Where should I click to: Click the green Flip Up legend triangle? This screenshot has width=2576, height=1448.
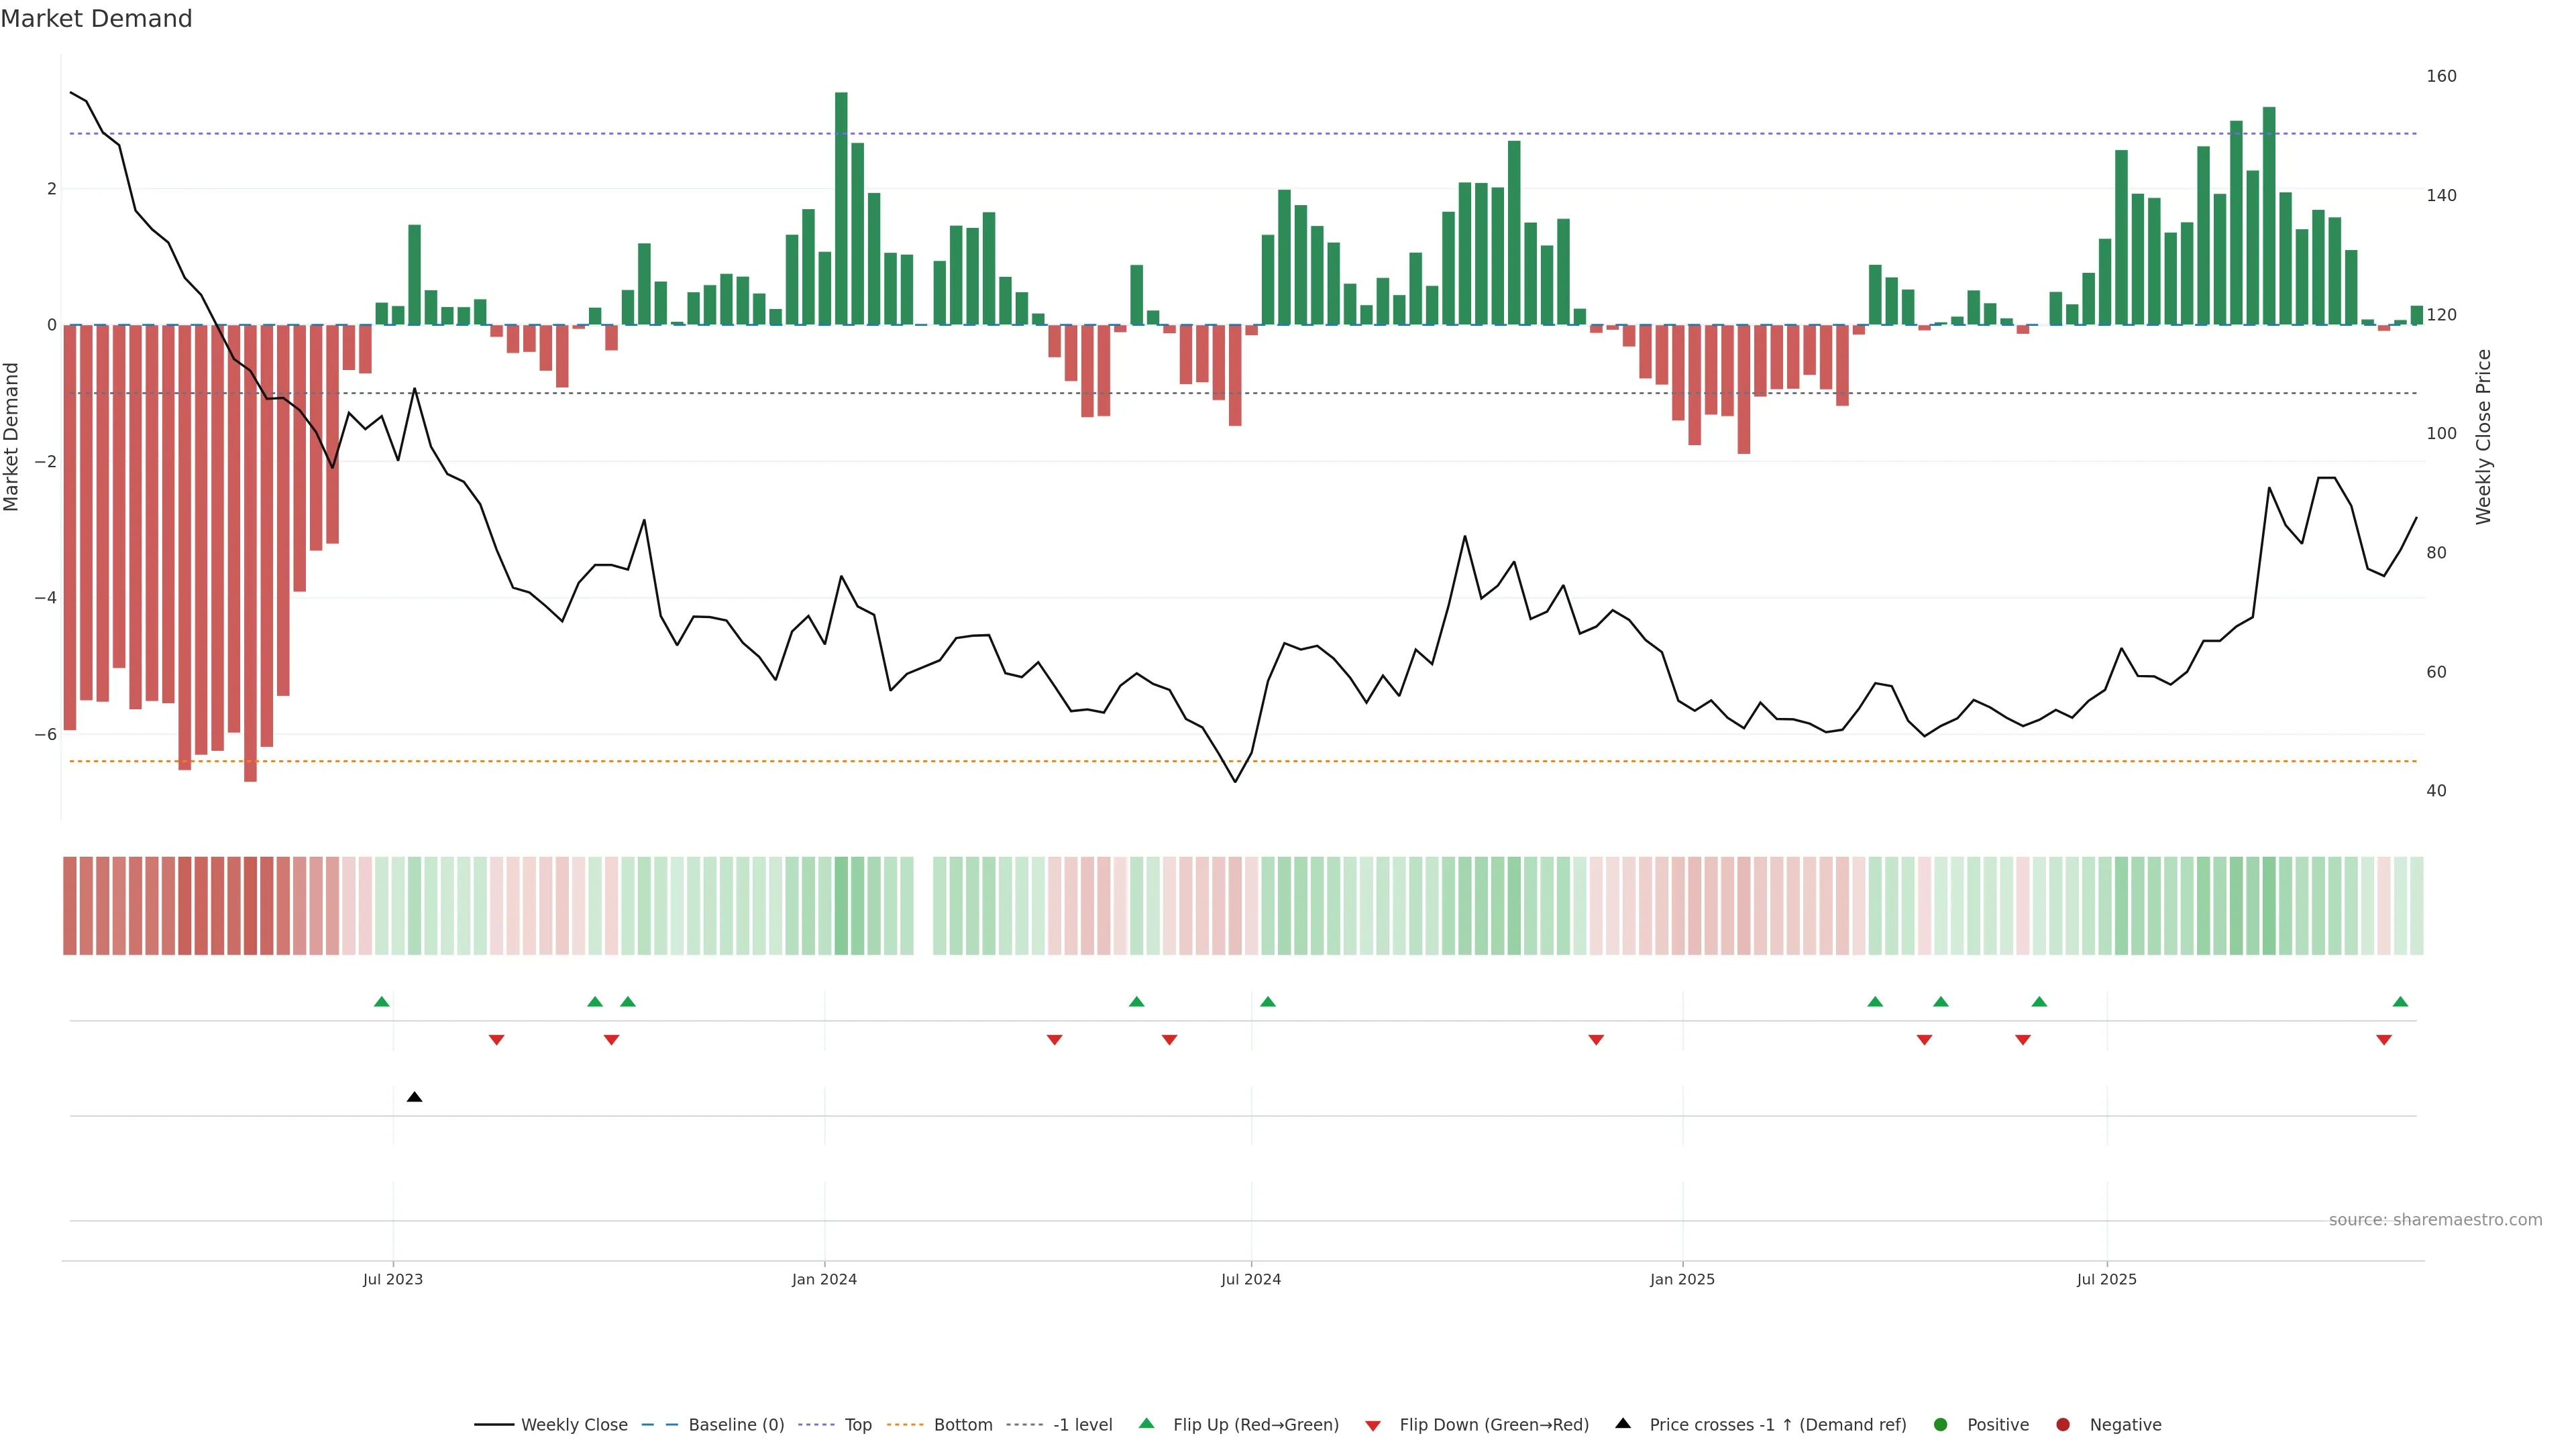1146,1424
